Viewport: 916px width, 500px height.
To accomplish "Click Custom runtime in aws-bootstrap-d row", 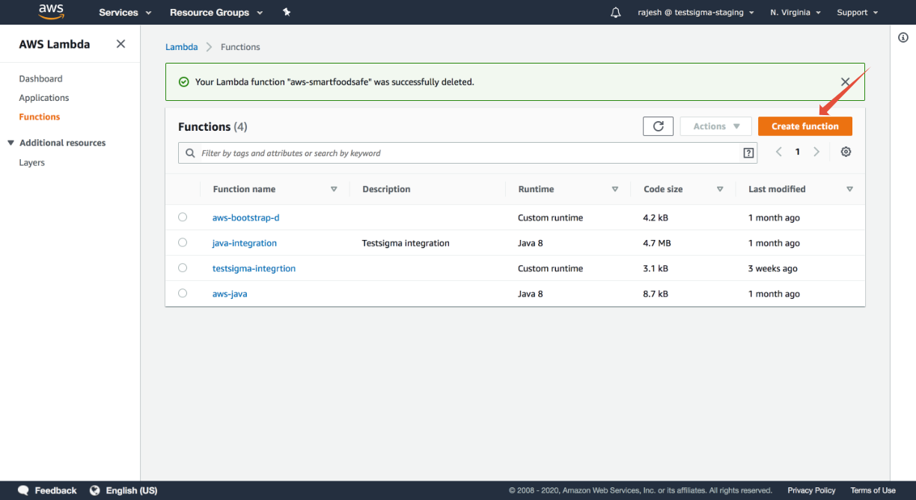I will coord(550,217).
